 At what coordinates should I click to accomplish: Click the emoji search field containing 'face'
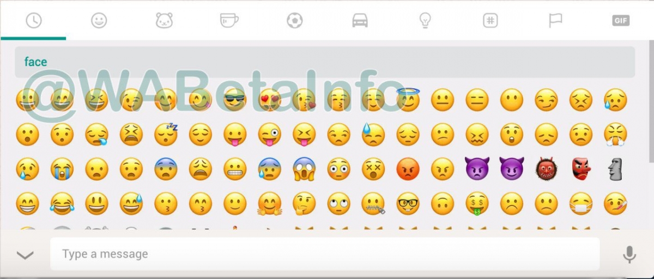pos(324,62)
